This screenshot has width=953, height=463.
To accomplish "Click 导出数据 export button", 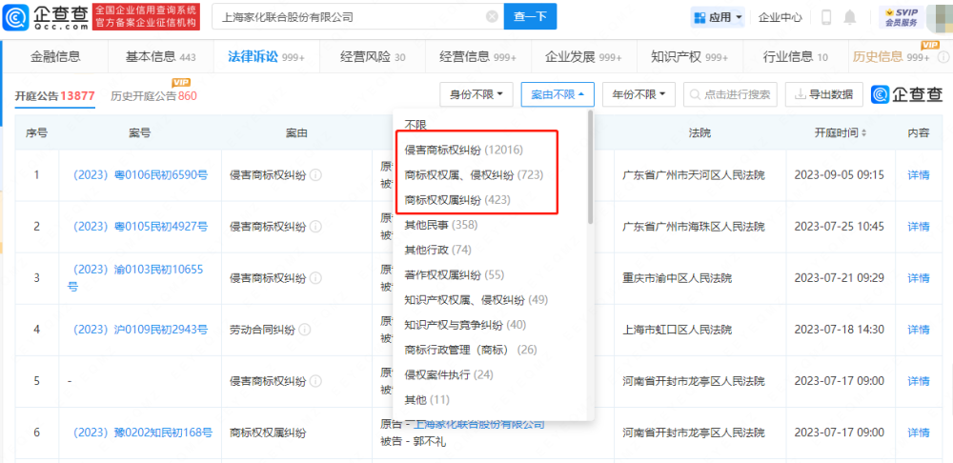I will pyautogui.click(x=823, y=94).
